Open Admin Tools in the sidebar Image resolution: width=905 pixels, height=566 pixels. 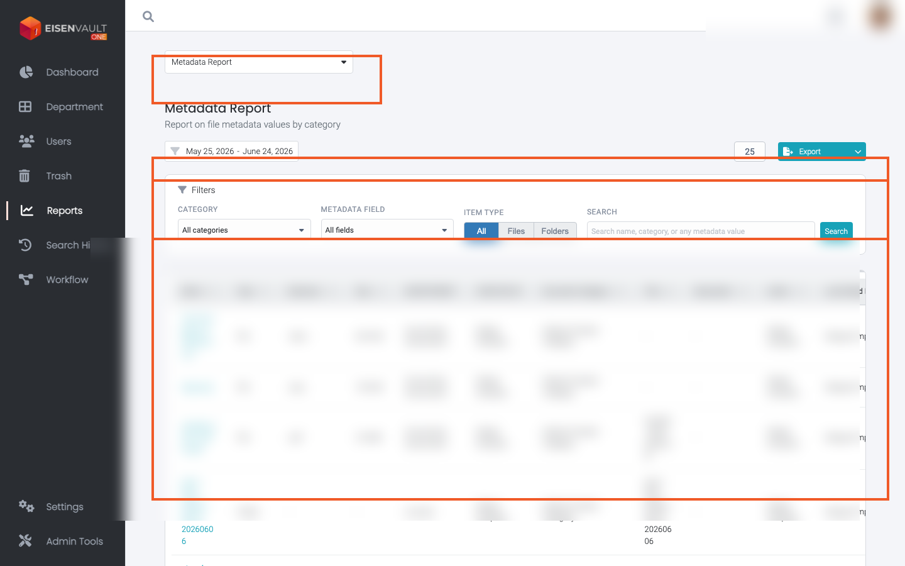(x=74, y=541)
